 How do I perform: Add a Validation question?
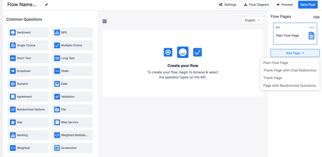[72, 96]
